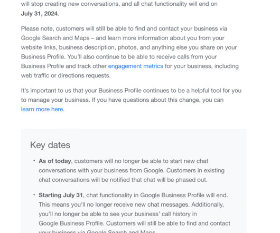Viewport: 280px width, 233px height.
Task: Click the words "Google Business Profile will end"
Action: pos(184,195)
